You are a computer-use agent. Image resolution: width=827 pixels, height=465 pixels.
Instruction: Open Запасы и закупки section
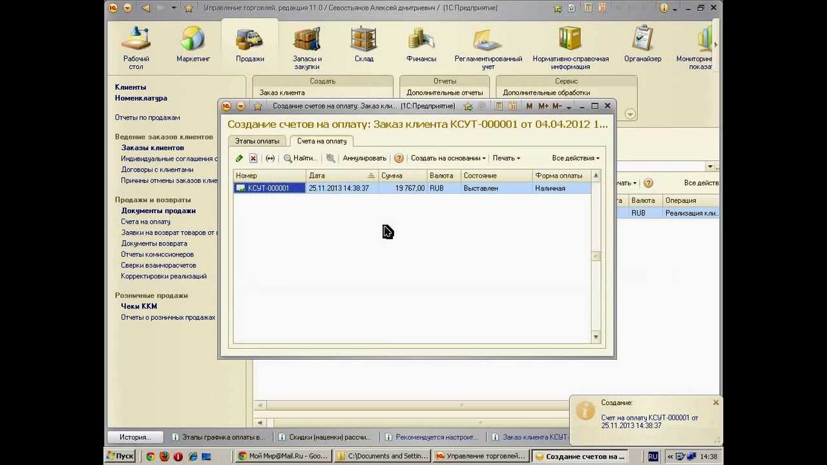click(307, 48)
